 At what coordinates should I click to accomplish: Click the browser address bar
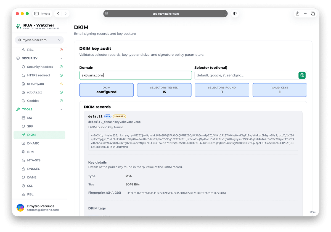[x=166, y=14]
